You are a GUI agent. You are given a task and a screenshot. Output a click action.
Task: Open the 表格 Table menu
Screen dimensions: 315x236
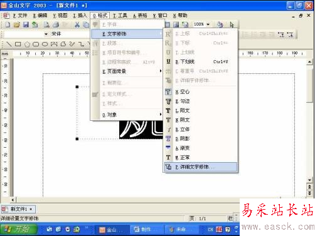coord(140,16)
